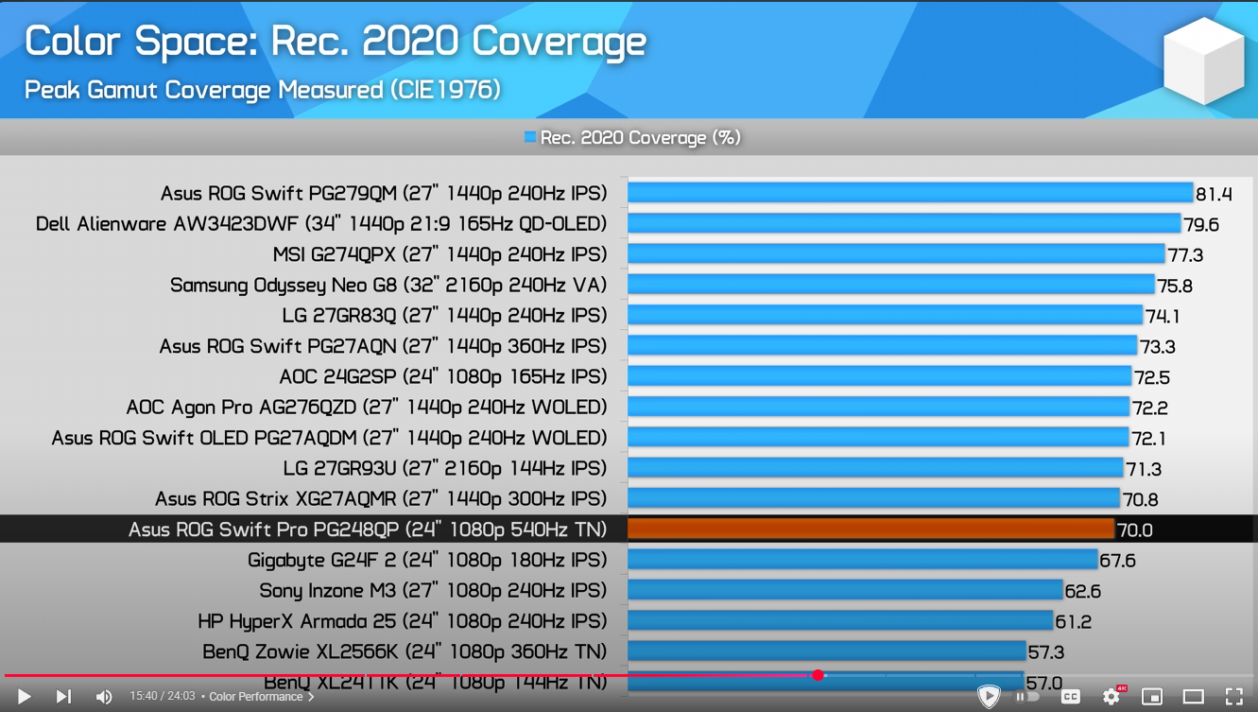Click the orange Asus ROG Swift Pro PG248QP bar
Screen dimensions: 1258x712
point(870,529)
